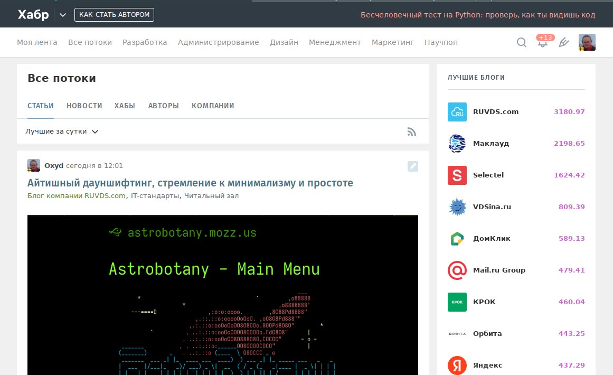Click rating value 809.39
Image resolution: width=613 pixels, height=375 pixels.
[572, 207]
